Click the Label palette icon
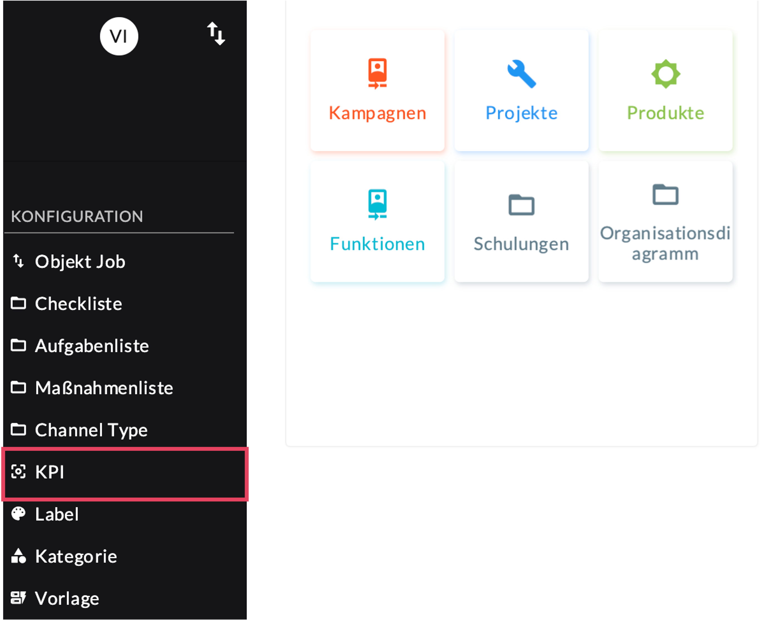 pyautogui.click(x=18, y=513)
